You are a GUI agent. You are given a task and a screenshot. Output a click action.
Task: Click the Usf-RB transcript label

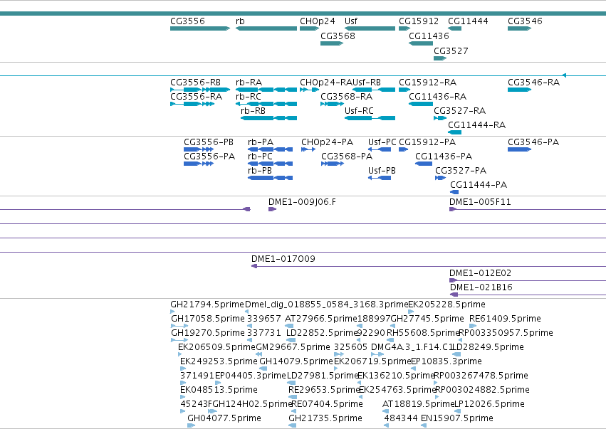(367, 83)
